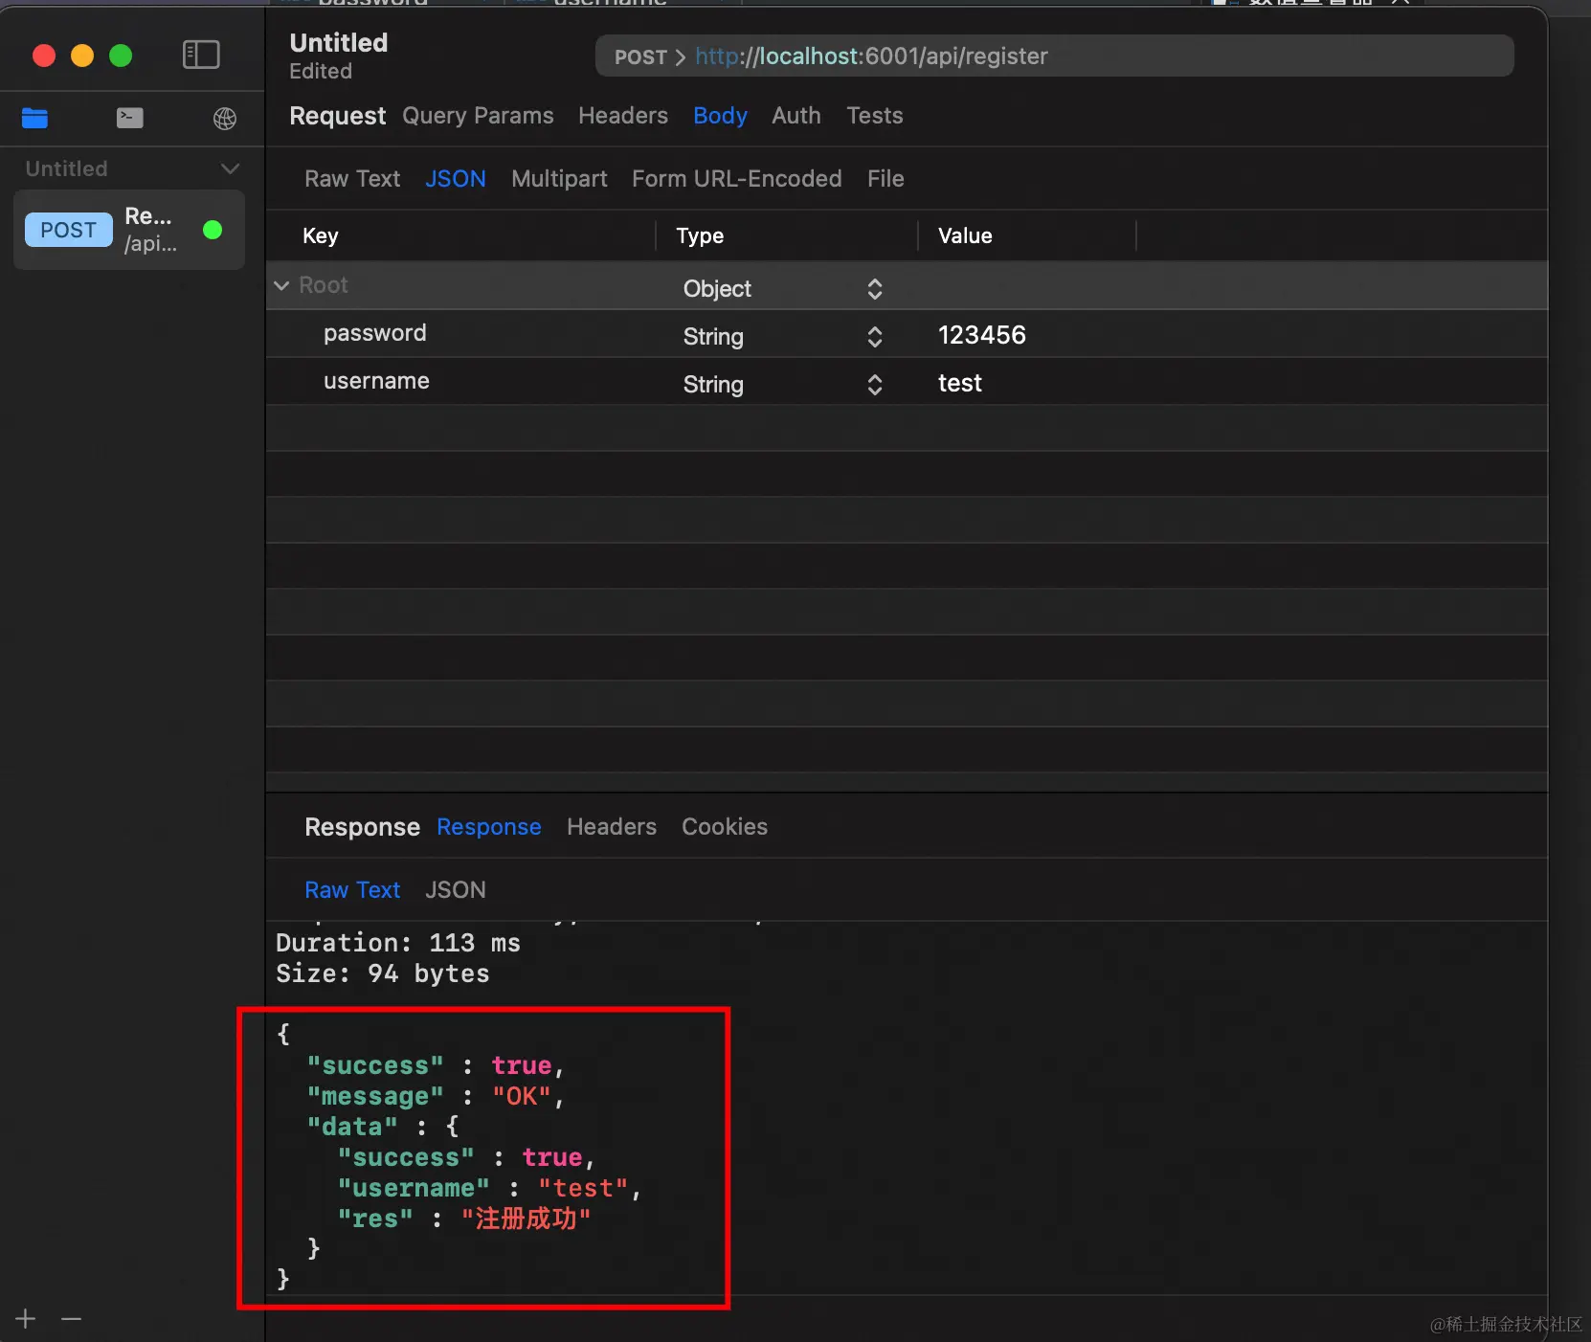This screenshot has width=1591, height=1342.
Task: Show the response Response tab
Action: point(489,827)
